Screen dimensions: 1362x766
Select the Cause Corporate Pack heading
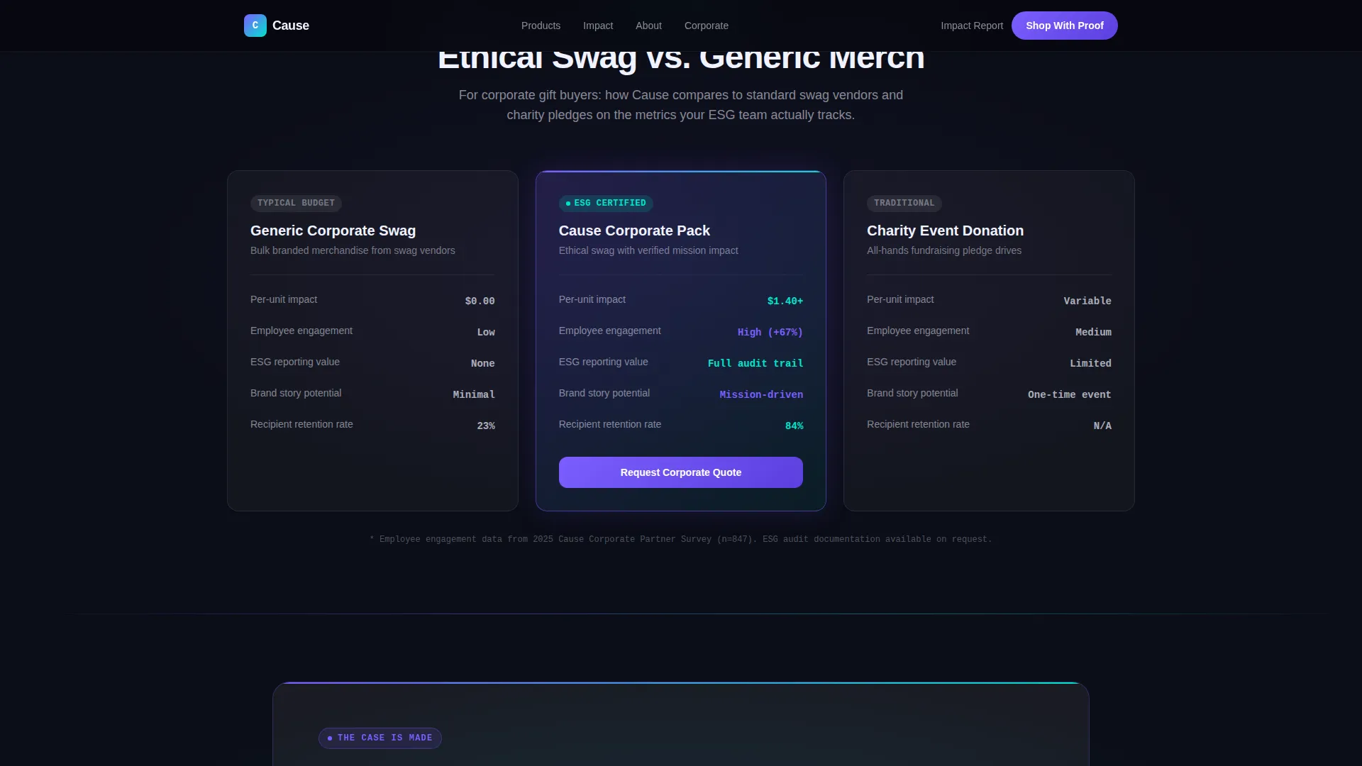point(634,231)
